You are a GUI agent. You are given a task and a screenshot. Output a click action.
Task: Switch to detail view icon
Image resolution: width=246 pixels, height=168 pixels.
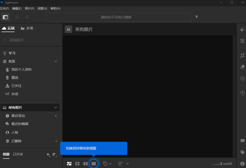(94, 164)
